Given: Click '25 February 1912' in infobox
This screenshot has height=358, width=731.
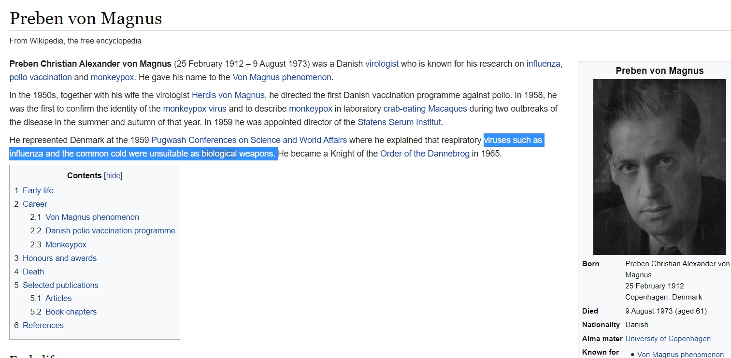Looking at the screenshot, I should point(654,286).
